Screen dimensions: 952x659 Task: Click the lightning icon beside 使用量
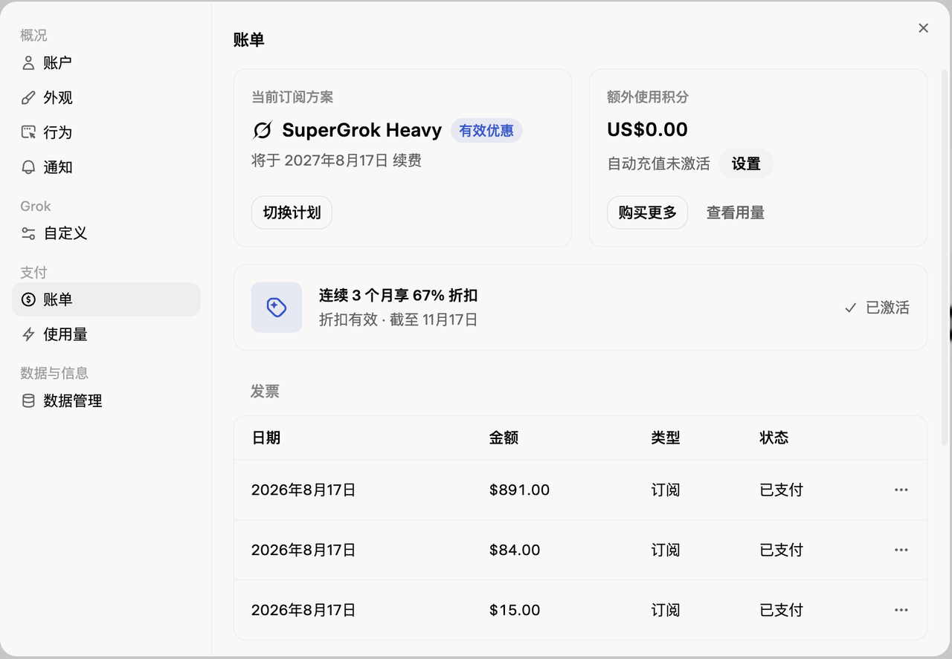coord(28,334)
